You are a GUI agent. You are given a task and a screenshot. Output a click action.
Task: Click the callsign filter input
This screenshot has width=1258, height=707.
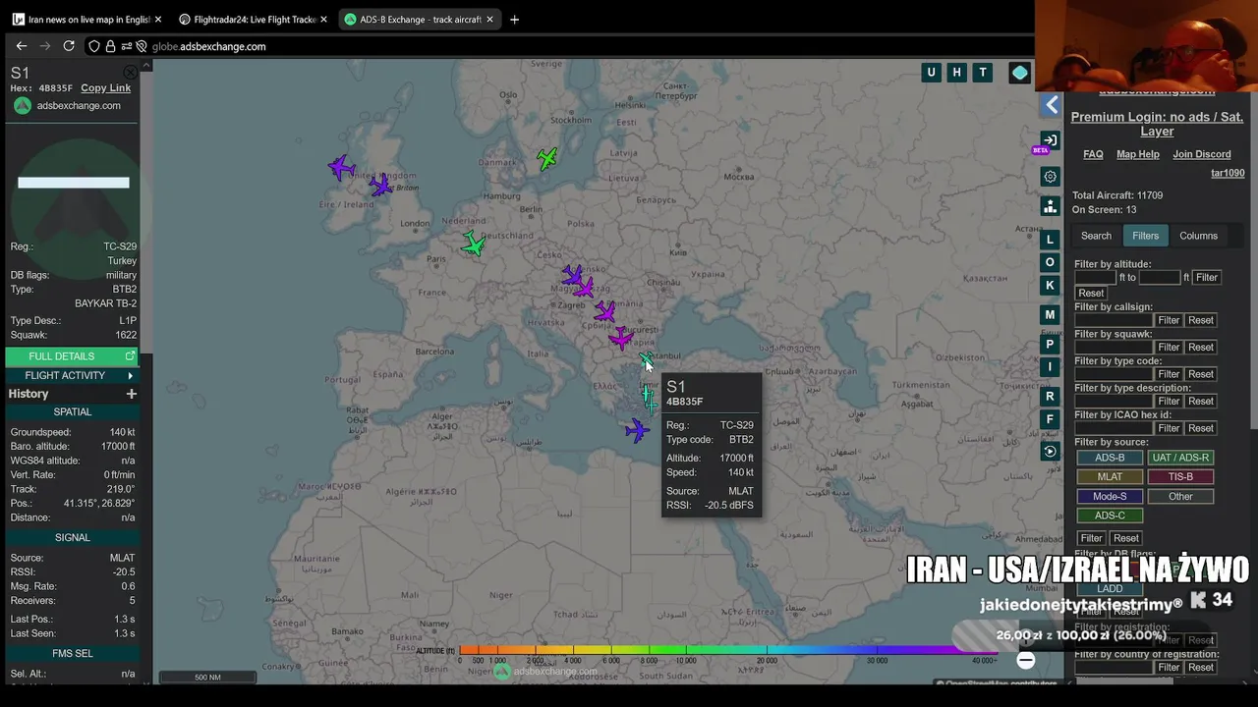1114,320
